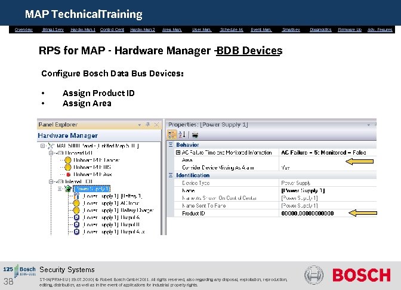Click the Product ID property label
Screen dimensions: 401x290
193,213
